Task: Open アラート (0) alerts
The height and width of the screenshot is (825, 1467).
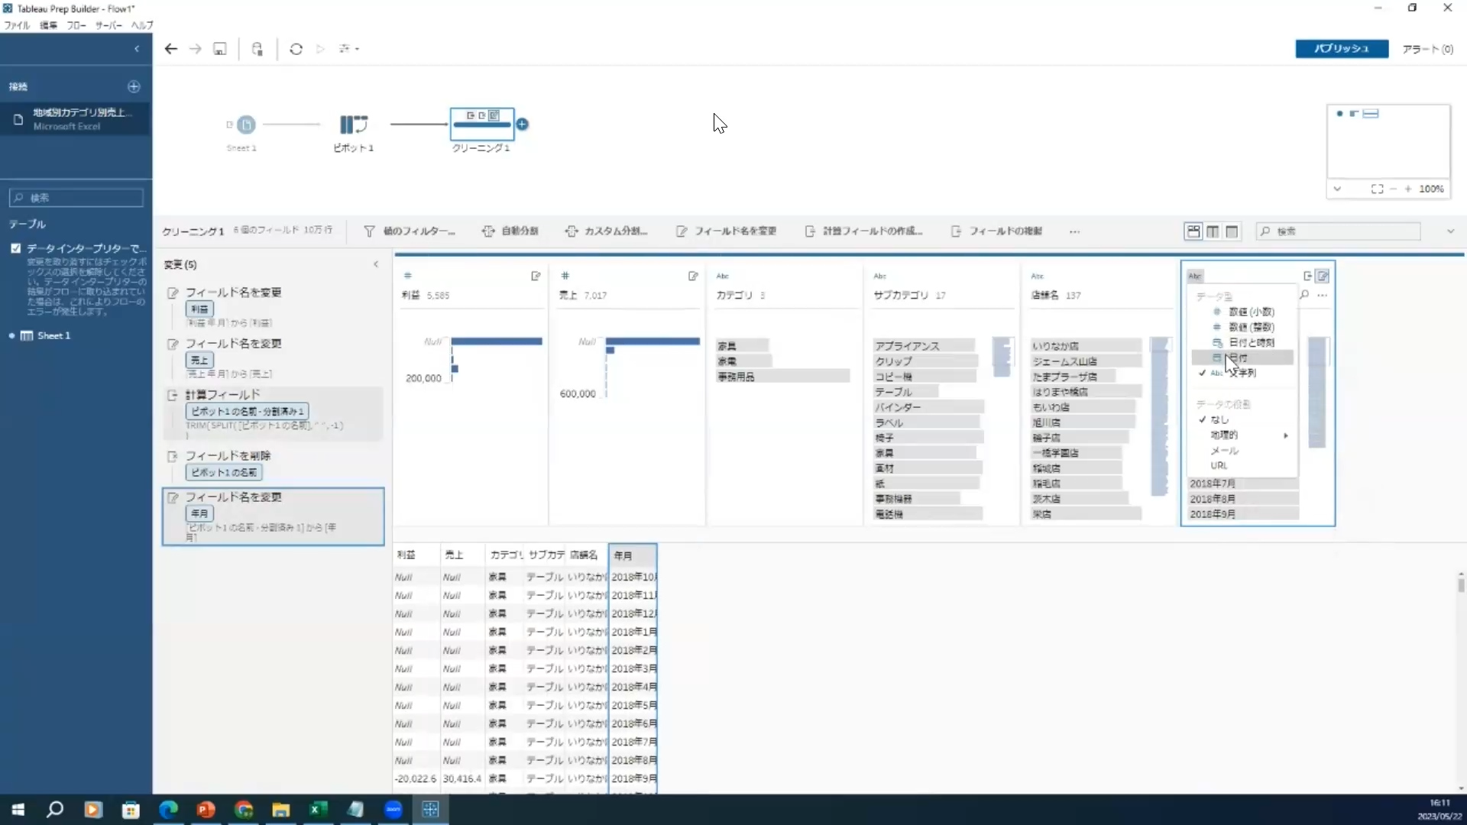Action: pyautogui.click(x=1427, y=49)
